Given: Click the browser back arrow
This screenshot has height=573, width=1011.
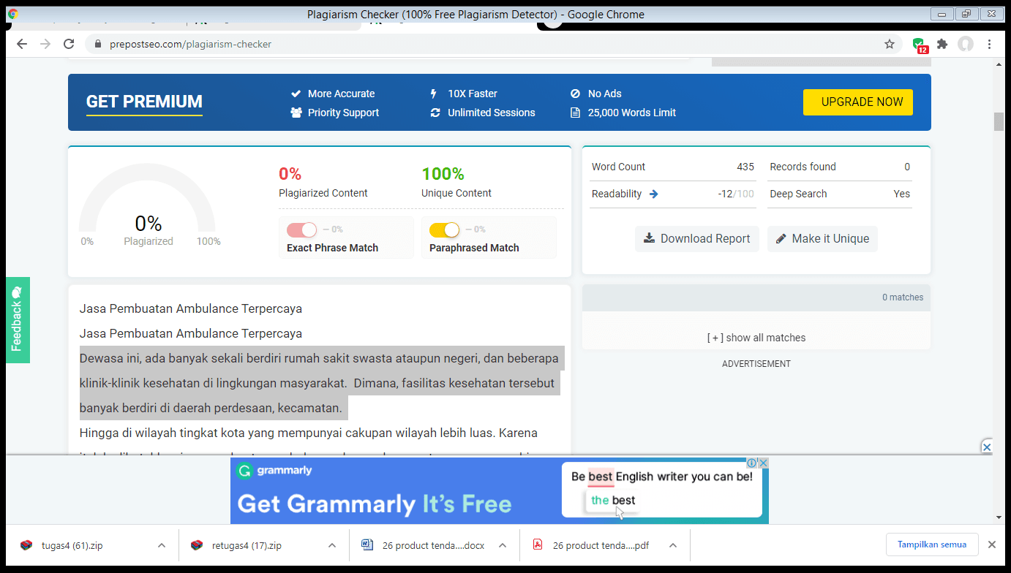Looking at the screenshot, I should (x=22, y=44).
